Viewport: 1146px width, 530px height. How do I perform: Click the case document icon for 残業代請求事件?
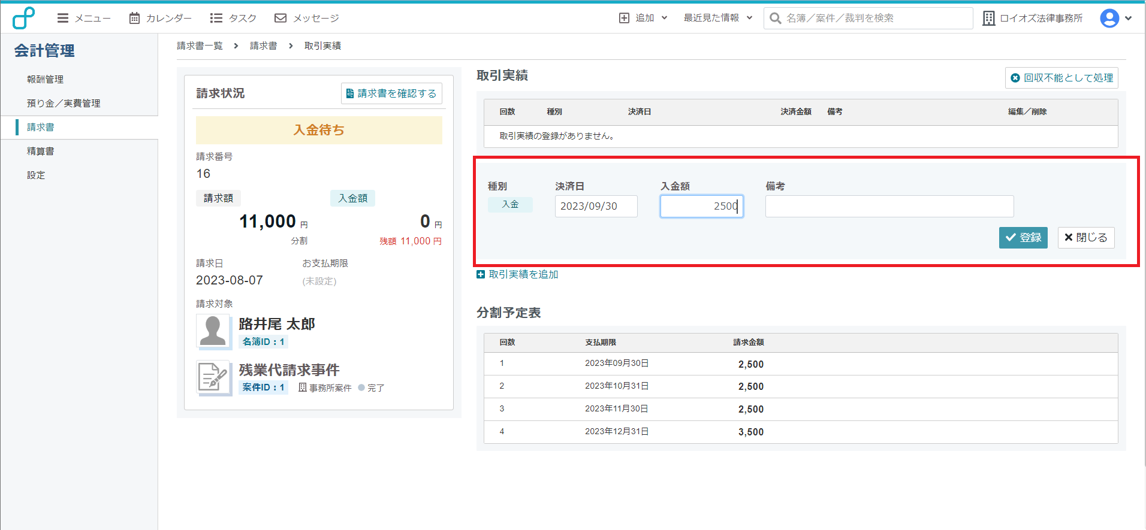(213, 377)
